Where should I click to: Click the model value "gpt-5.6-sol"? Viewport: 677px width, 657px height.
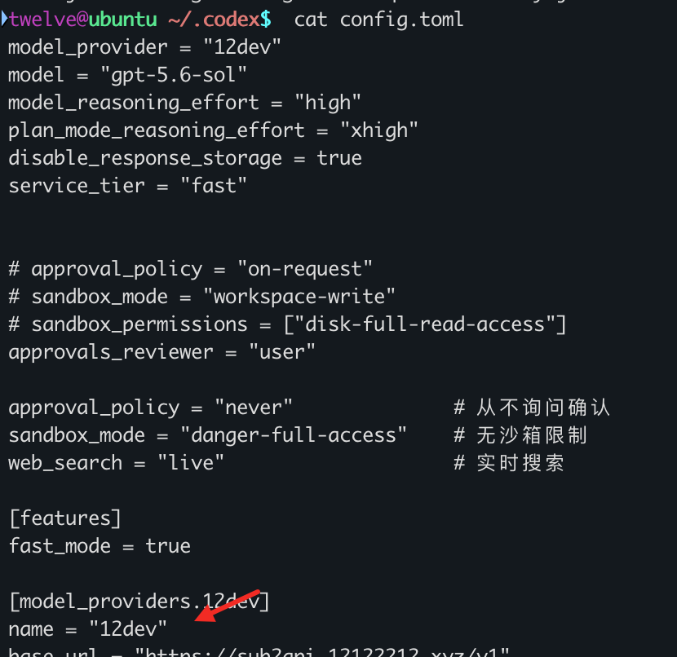click(x=173, y=76)
